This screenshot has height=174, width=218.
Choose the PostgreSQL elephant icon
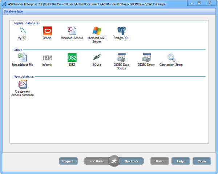[x=121, y=31]
